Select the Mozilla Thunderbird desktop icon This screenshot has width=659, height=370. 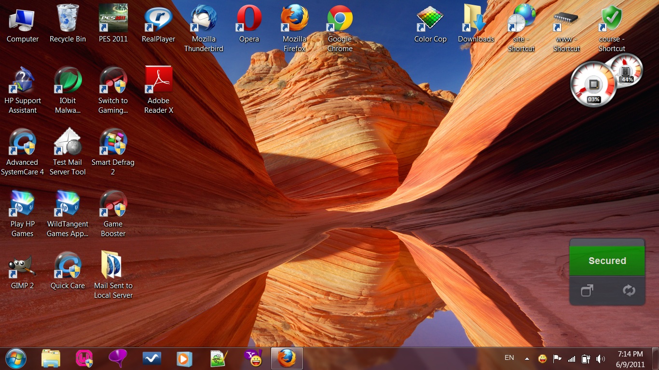coord(204,20)
